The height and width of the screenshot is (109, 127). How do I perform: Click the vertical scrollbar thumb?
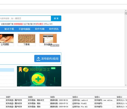(x=126, y=13)
